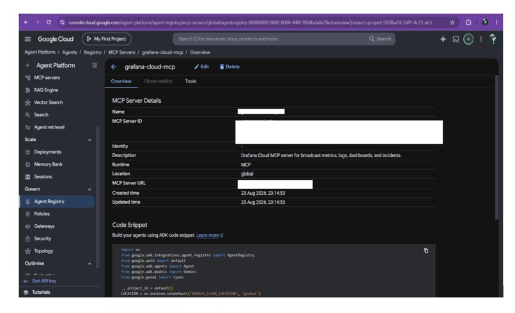Open Topology in the sidebar
The height and width of the screenshot is (313, 515).
point(43,251)
